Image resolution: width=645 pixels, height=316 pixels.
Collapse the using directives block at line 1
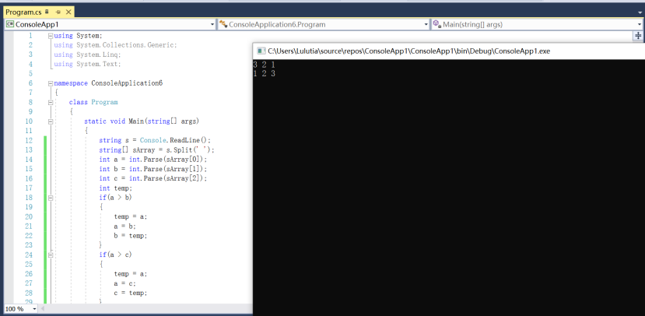pyautogui.click(x=51, y=36)
